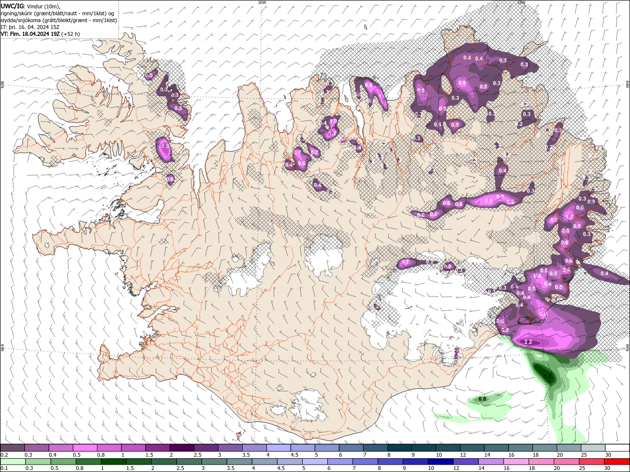Viewport: 630px width, 472px height.
Task: Click the '1.2' snowfall value on the map
Action: (332, 133)
